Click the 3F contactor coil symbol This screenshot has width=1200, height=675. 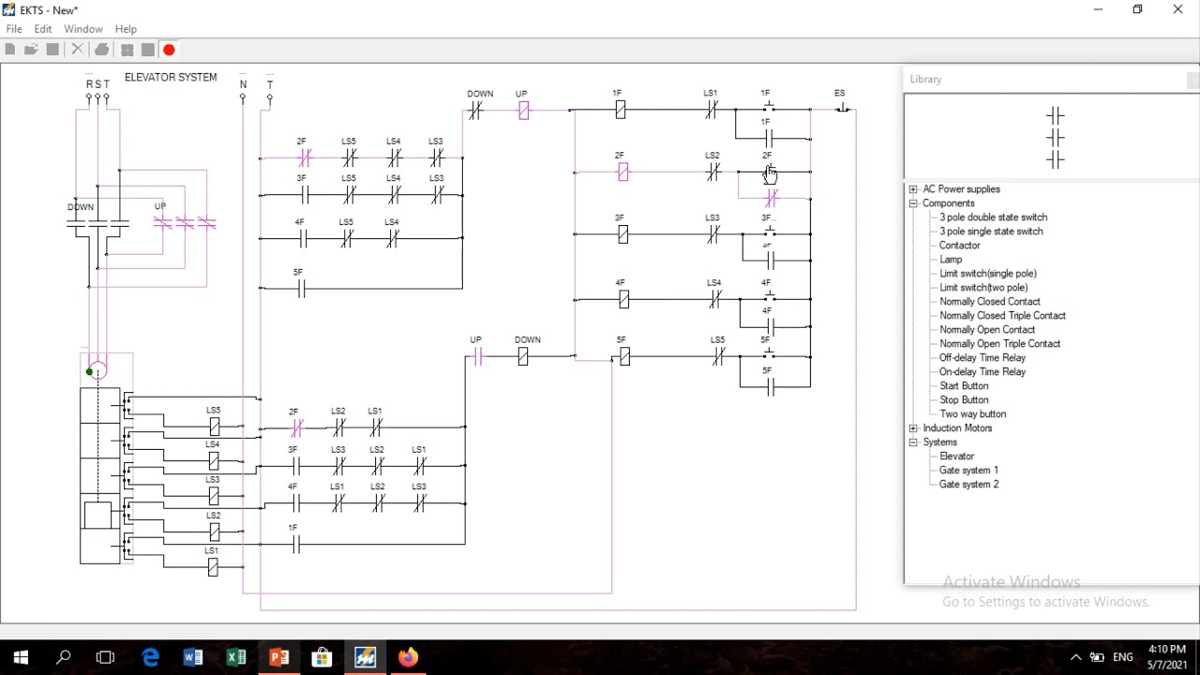click(x=622, y=233)
